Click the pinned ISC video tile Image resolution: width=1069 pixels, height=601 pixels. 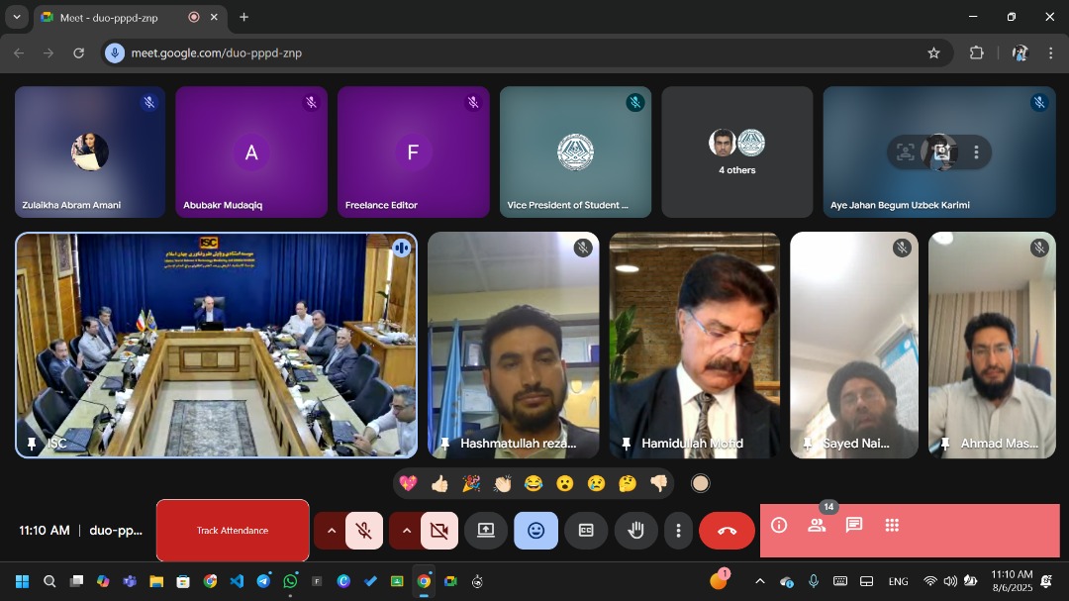coord(216,345)
